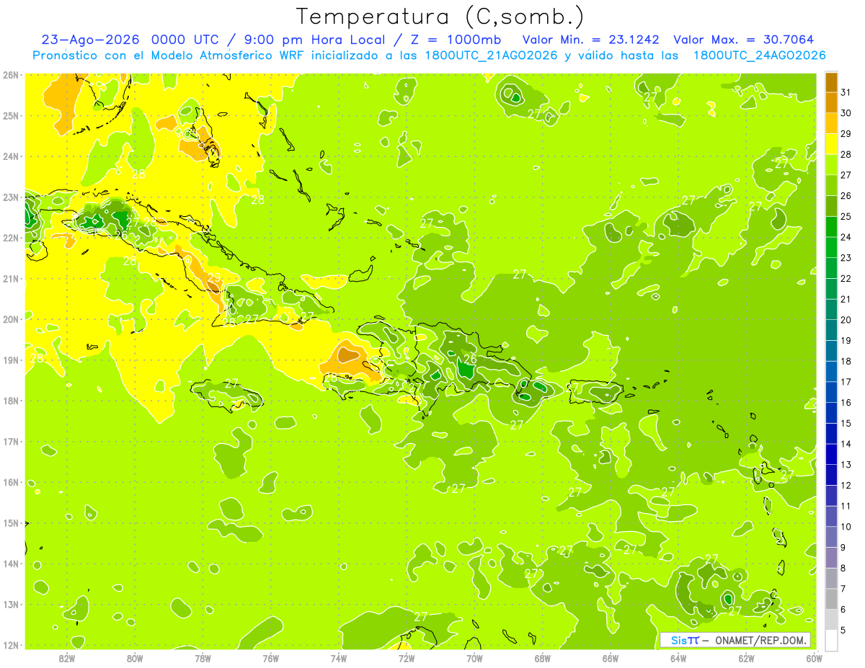Click the color scale label "23"
The image size is (865, 668).
[846, 258]
